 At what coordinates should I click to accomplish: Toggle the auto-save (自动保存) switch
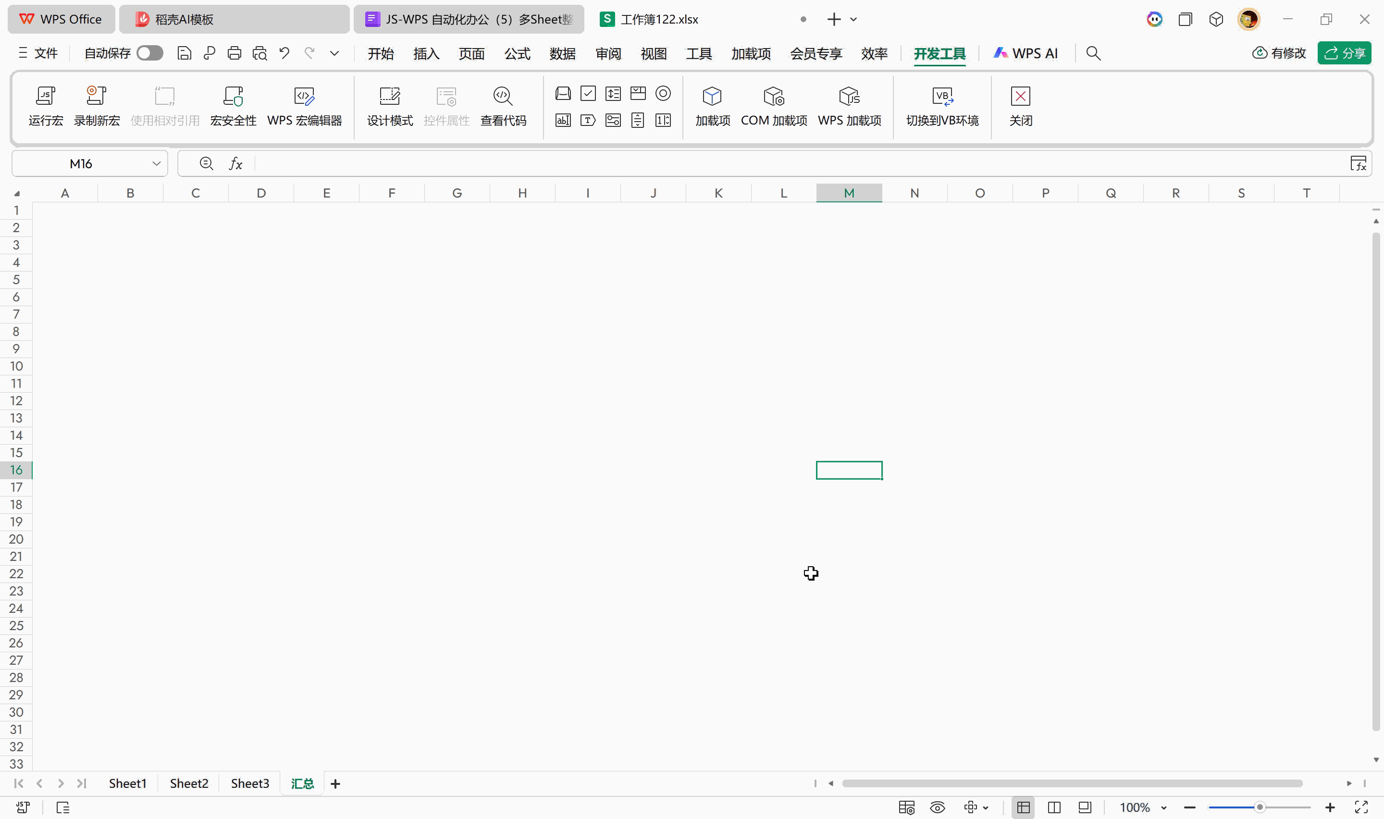click(149, 53)
